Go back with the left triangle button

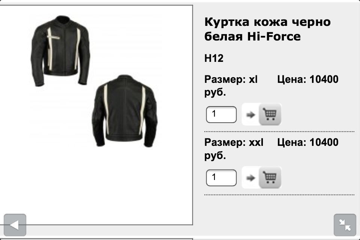point(15,225)
